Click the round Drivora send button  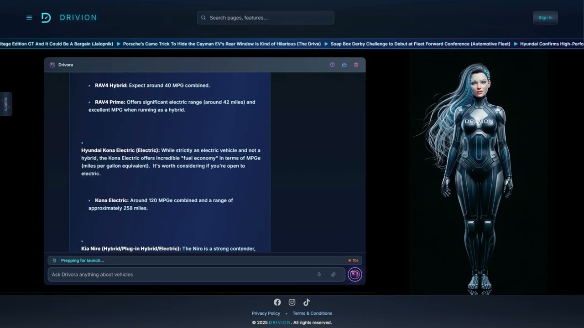point(355,274)
